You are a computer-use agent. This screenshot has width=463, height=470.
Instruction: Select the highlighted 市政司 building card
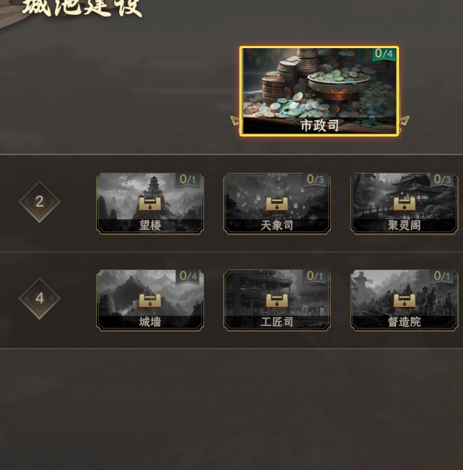point(319,91)
